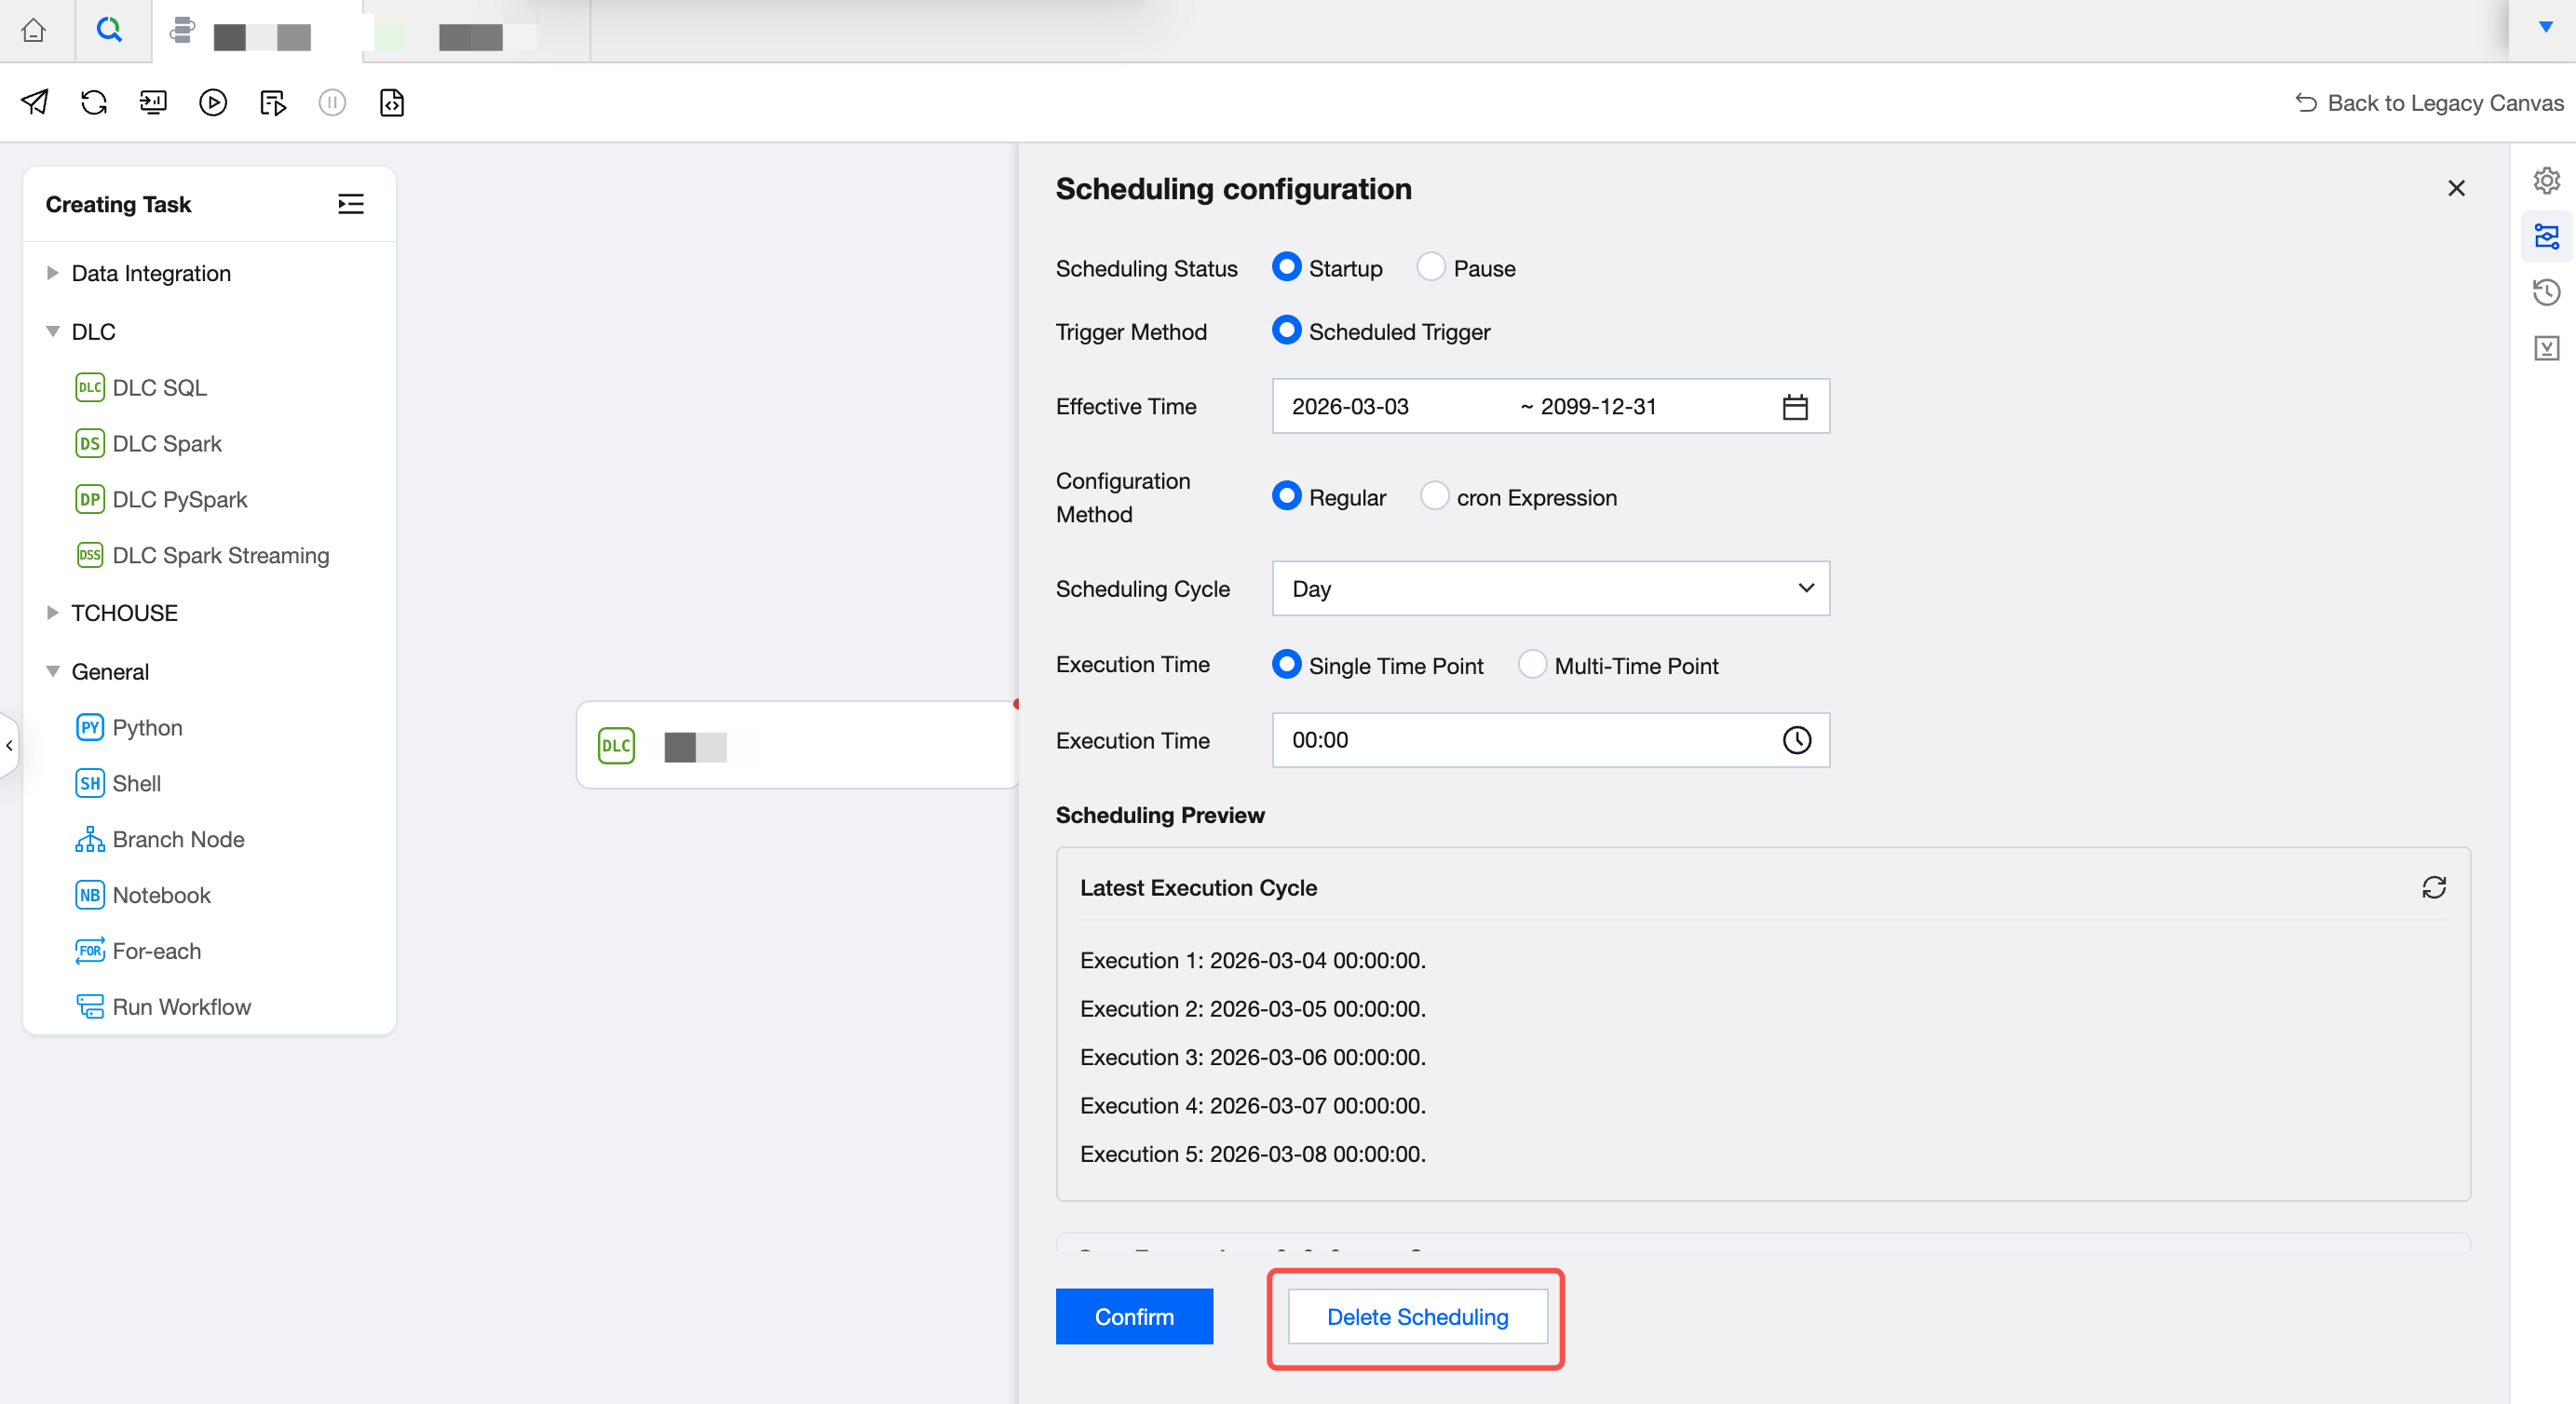Expand the TCHOUSE tree group

click(53, 613)
